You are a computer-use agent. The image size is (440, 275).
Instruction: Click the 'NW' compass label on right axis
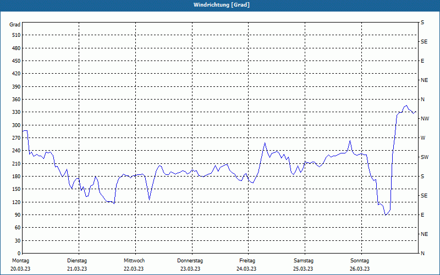click(x=425, y=119)
